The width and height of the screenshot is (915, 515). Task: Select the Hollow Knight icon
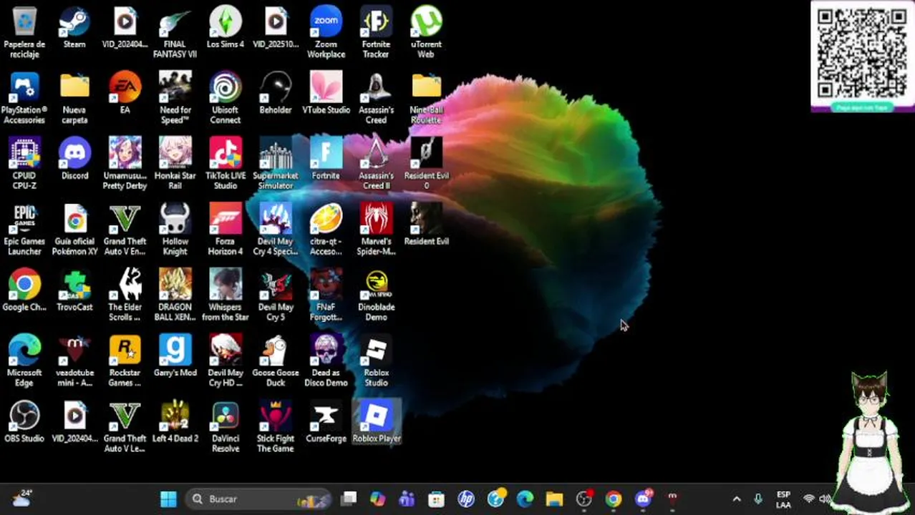point(175,230)
